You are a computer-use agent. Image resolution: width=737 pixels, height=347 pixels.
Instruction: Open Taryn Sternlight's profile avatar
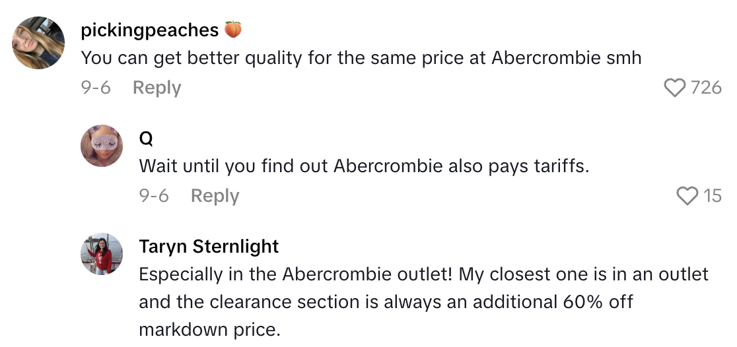pos(102,254)
